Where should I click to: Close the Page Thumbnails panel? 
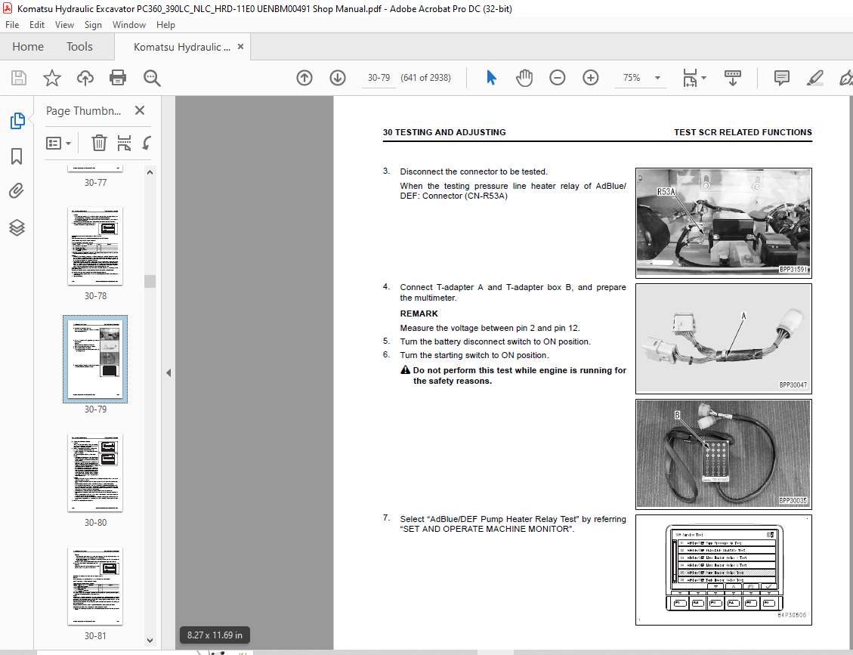pyautogui.click(x=140, y=110)
